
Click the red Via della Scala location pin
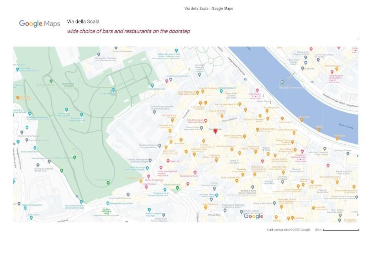(x=215, y=131)
